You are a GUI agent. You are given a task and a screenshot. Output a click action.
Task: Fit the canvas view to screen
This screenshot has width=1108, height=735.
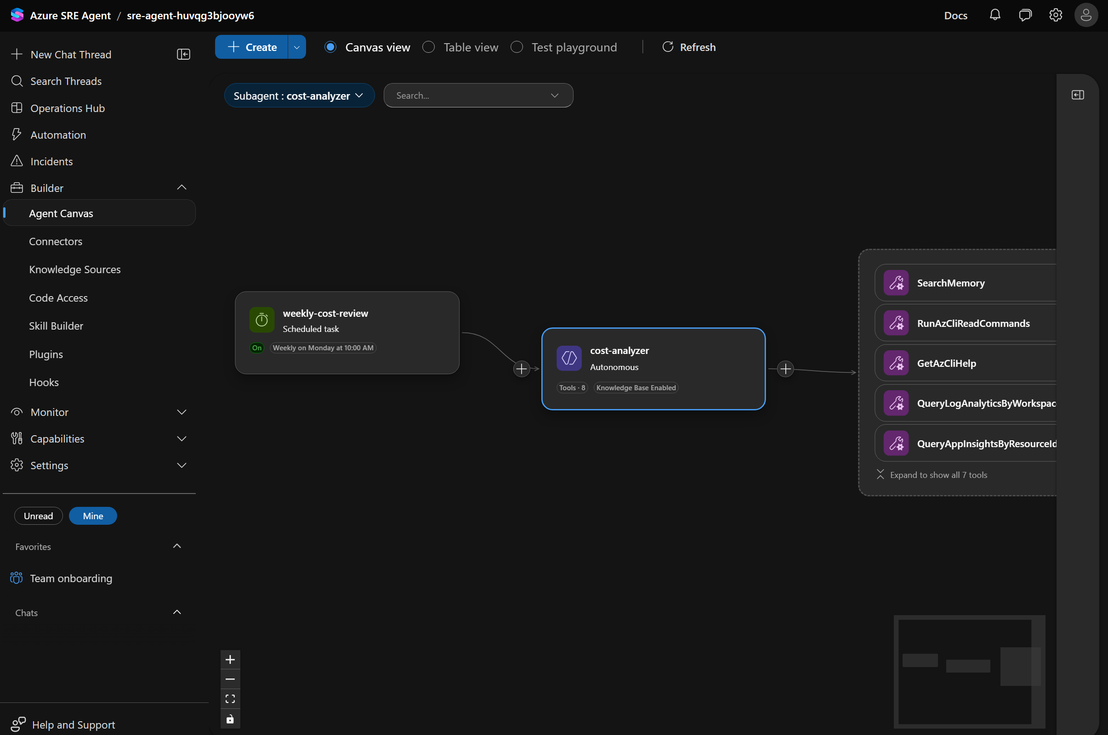(230, 699)
